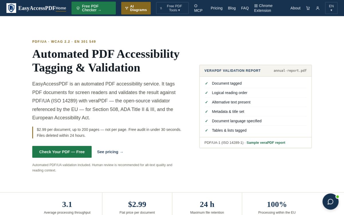Click the Metadata & title set text
This screenshot has height=215, width=344.
[228, 112]
